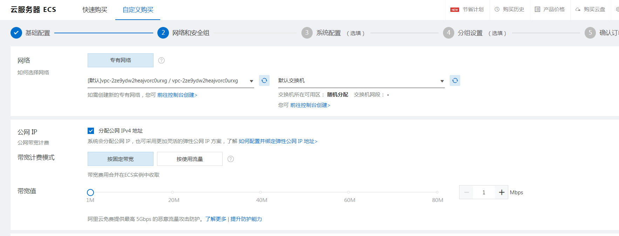Refresh the VPC list
Image resolution: width=619 pixels, height=236 pixels.
(x=264, y=80)
